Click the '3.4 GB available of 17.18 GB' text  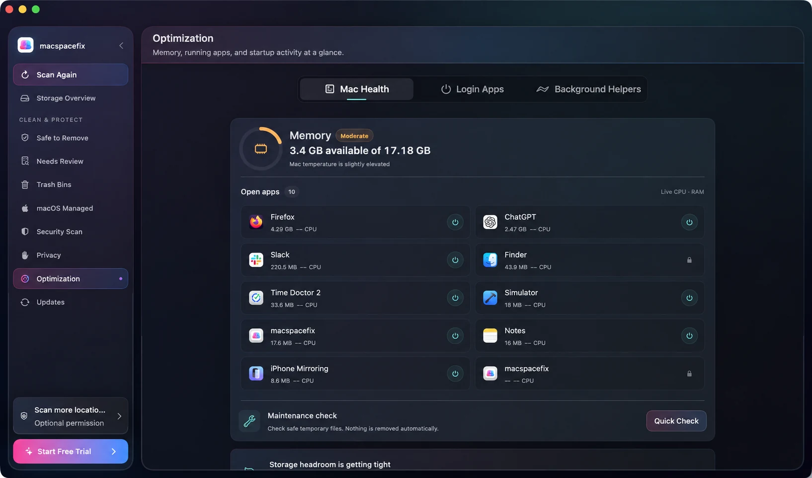360,151
